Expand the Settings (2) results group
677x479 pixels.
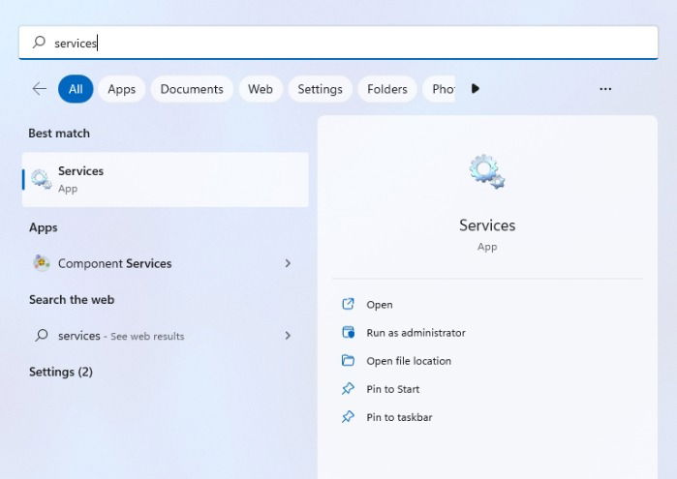(61, 372)
